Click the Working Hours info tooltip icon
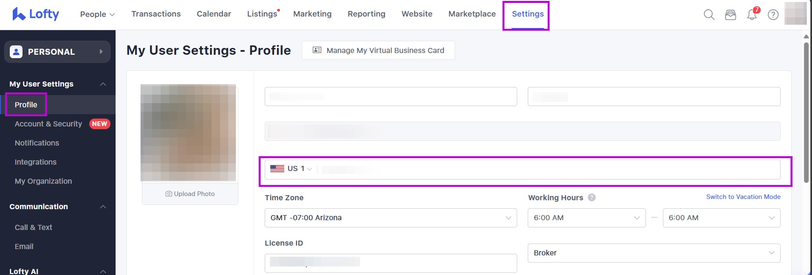 click(x=591, y=197)
